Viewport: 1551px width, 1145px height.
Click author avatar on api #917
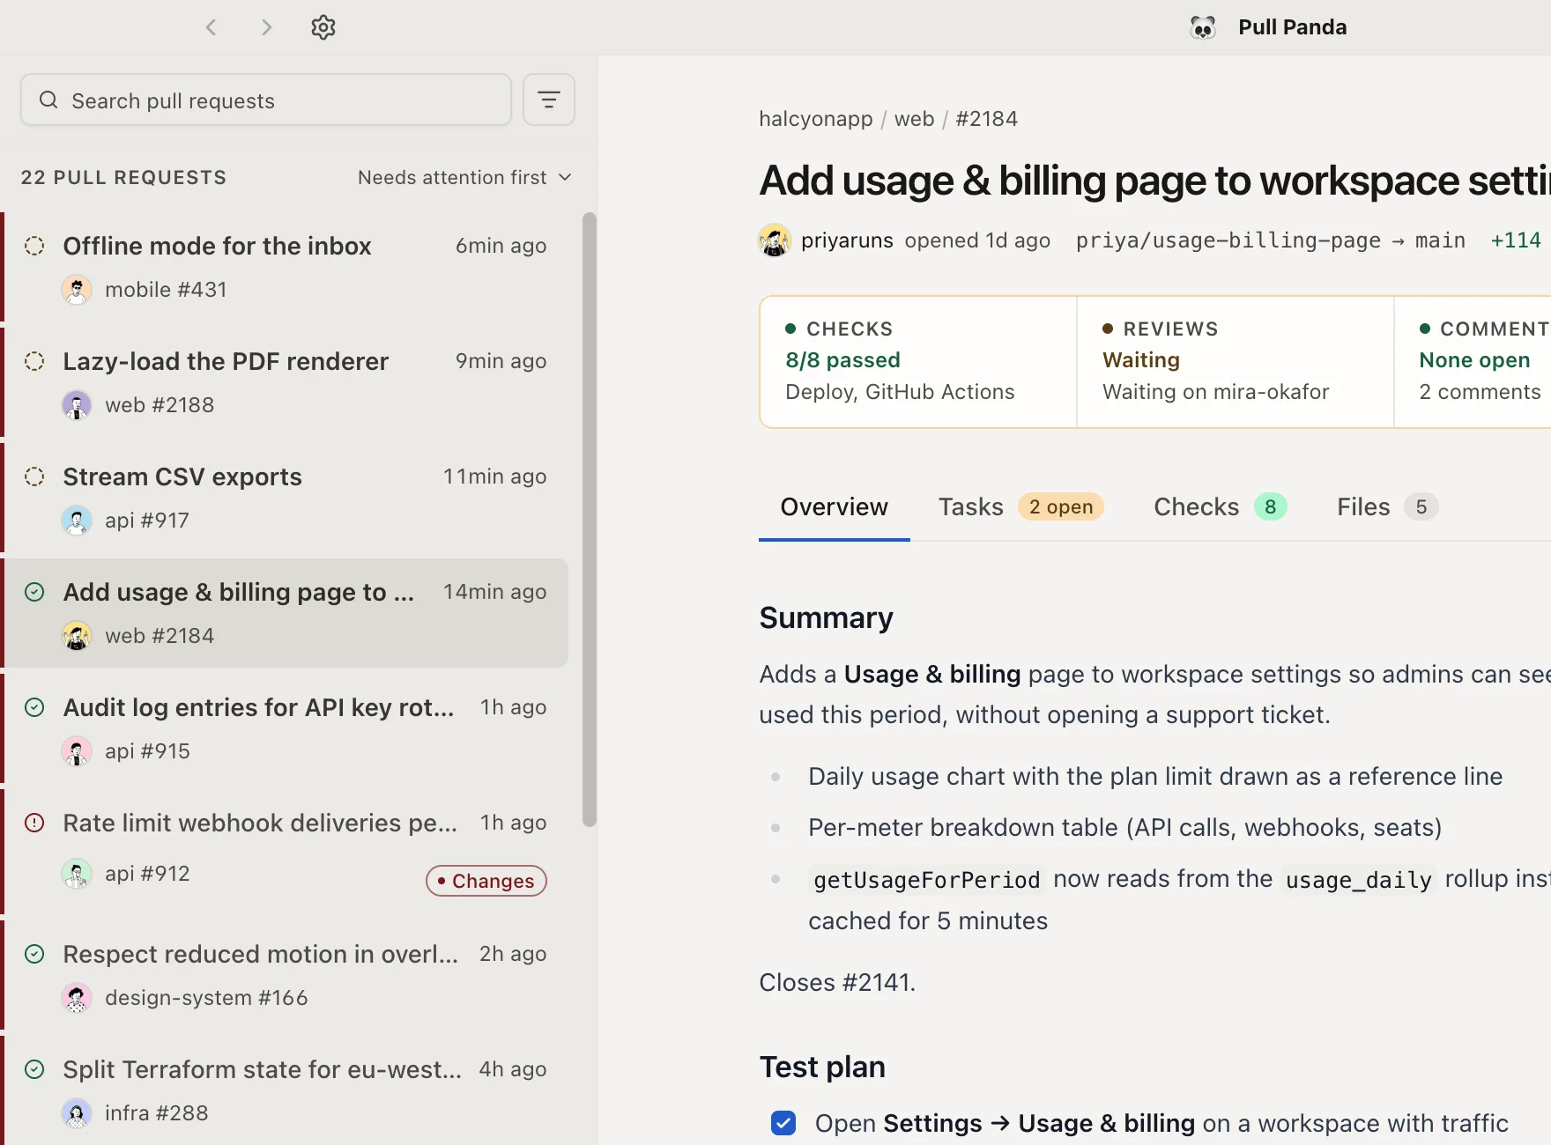click(77, 521)
